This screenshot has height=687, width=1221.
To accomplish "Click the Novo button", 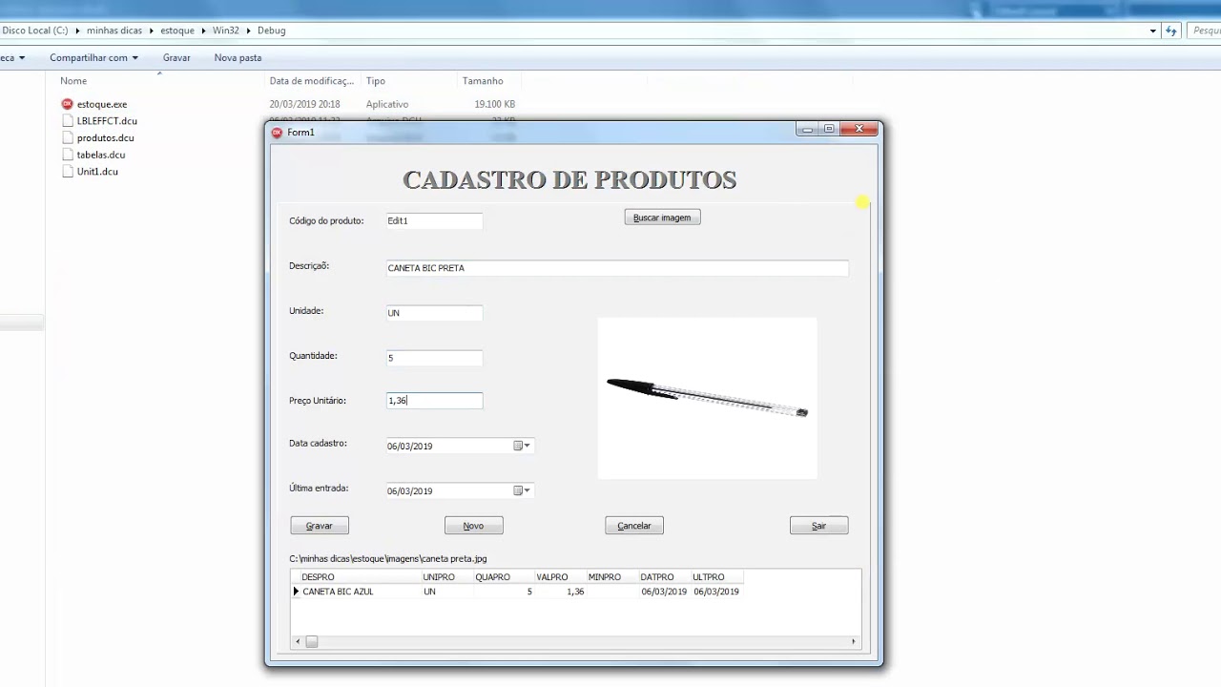I will 473,526.
